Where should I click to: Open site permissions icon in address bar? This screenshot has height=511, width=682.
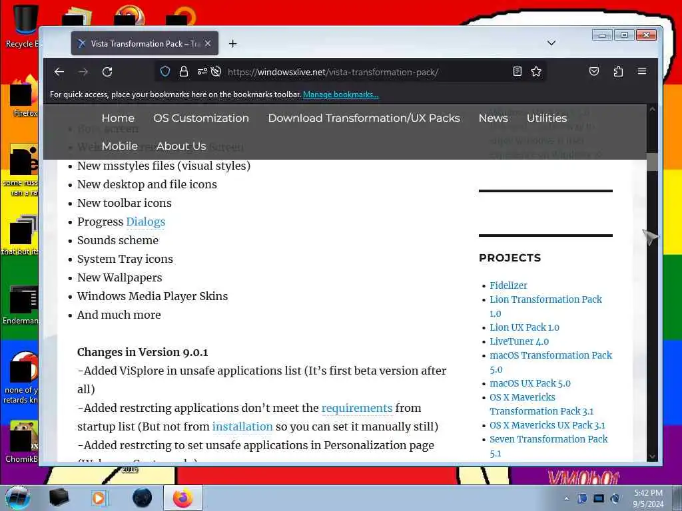[202, 71]
